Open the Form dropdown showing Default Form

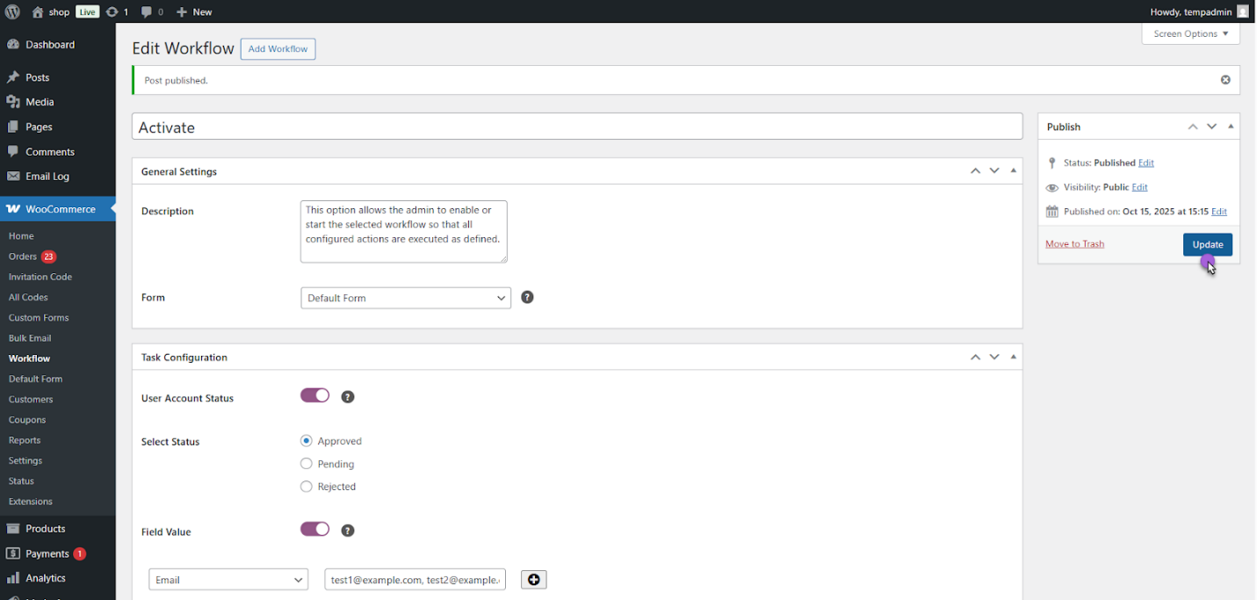point(405,297)
